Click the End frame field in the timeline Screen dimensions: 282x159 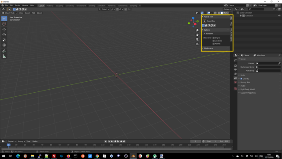(x=224, y=141)
